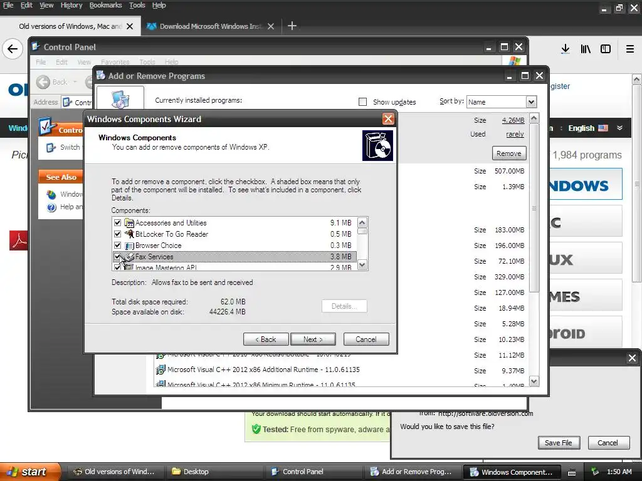Open the browser Bookmarks menu
The height and width of the screenshot is (481, 642).
pos(105,5)
